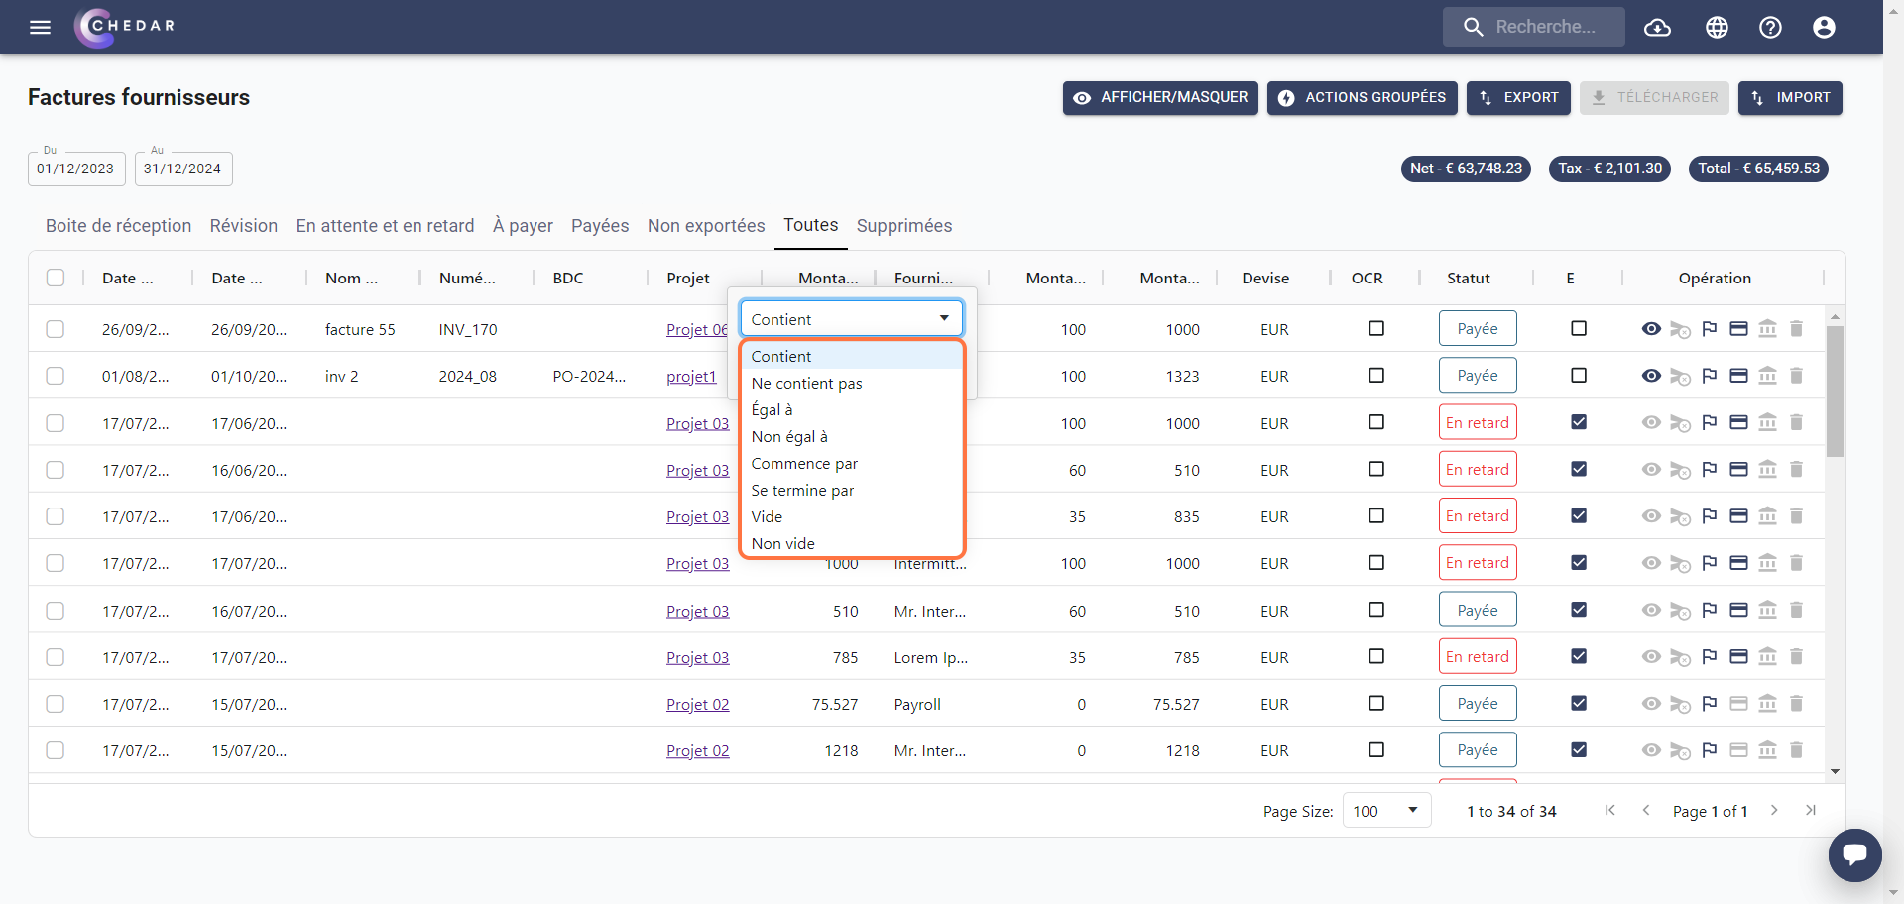Choose 'Non vide' filter option
This screenshot has height=904, width=1904.
pyautogui.click(x=852, y=543)
